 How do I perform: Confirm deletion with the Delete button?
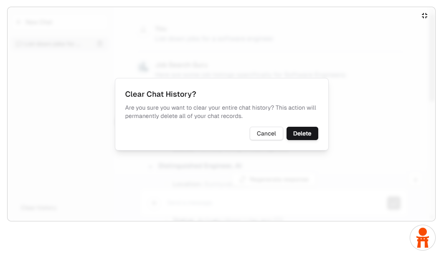(x=302, y=133)
